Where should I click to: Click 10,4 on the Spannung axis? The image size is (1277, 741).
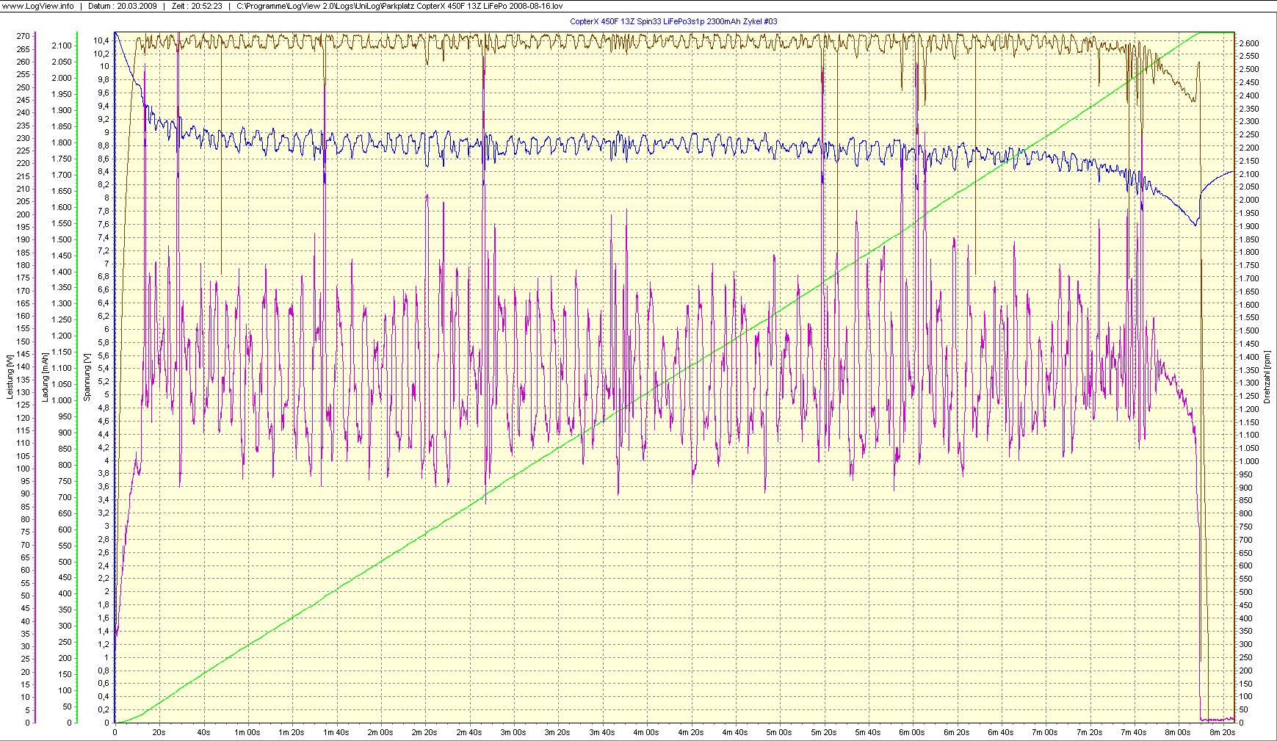tap(102, 40)
